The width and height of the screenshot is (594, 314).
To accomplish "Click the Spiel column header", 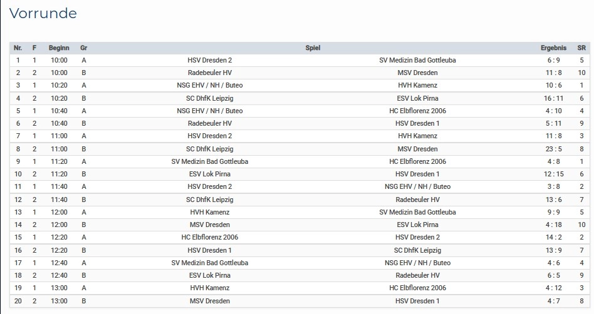I will [x=313, y=48].
